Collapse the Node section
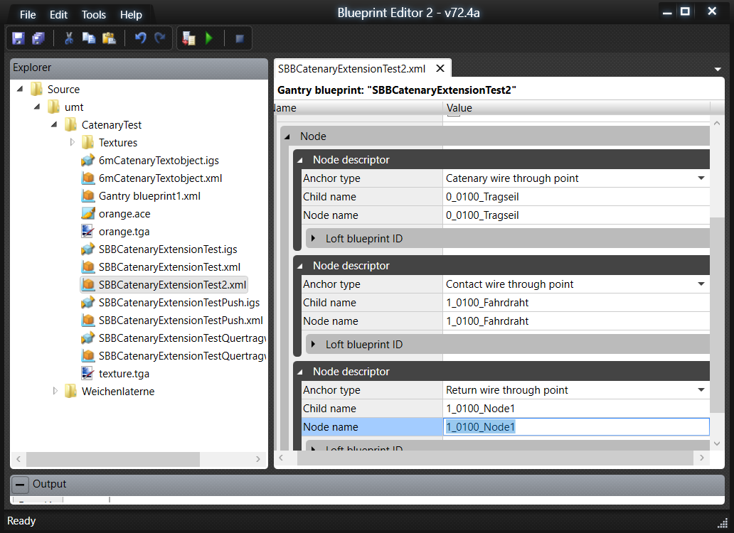Image resolution: width=734 pixels, height=533 pixels. pyautogui.click(x=287, y=136)
